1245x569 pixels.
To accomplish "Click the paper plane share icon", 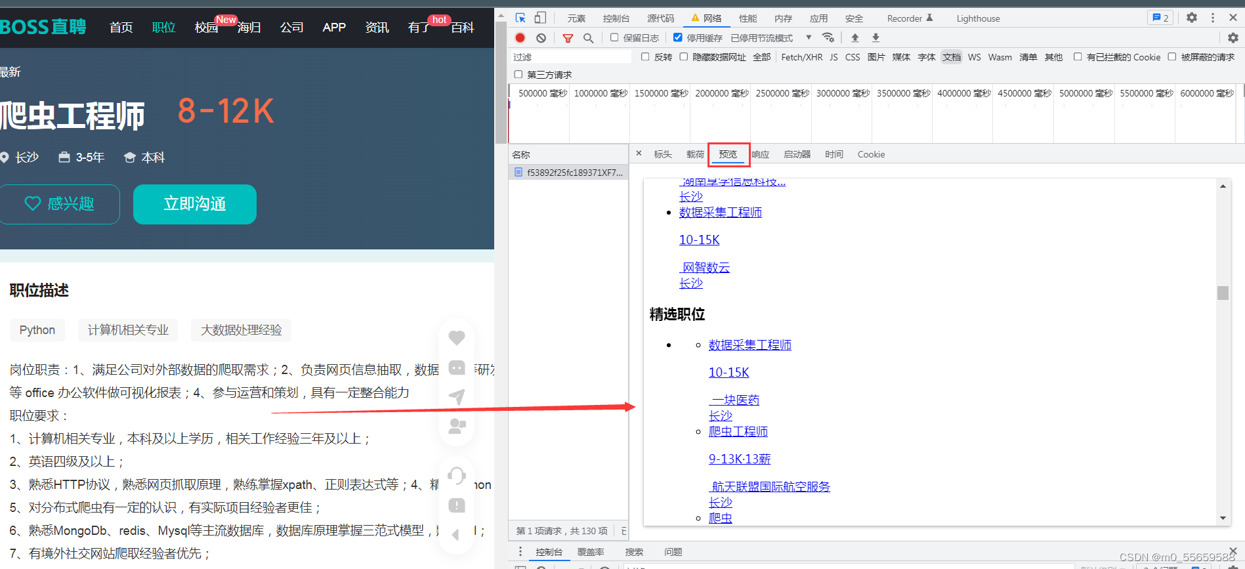I will [457, 396].
